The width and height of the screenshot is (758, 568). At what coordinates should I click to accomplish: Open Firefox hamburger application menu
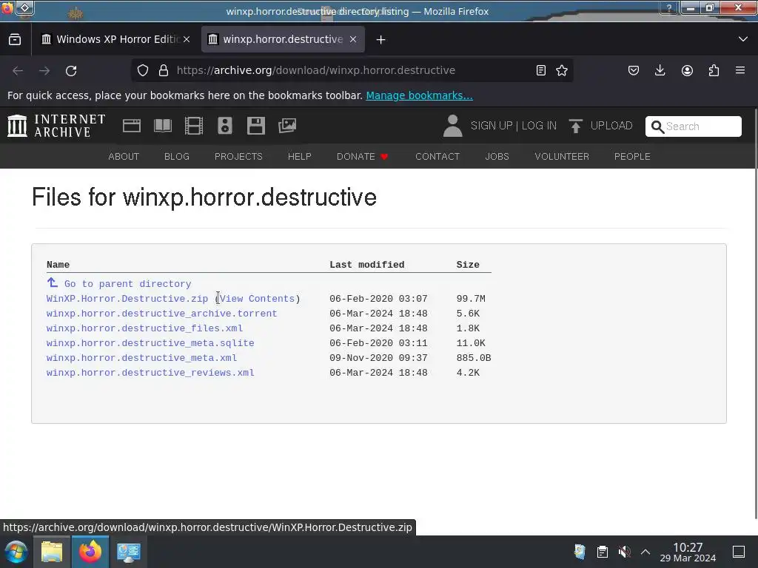(740, 70)
